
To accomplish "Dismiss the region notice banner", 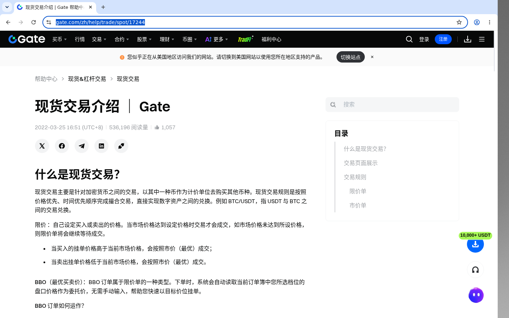I will click(372, 57).
